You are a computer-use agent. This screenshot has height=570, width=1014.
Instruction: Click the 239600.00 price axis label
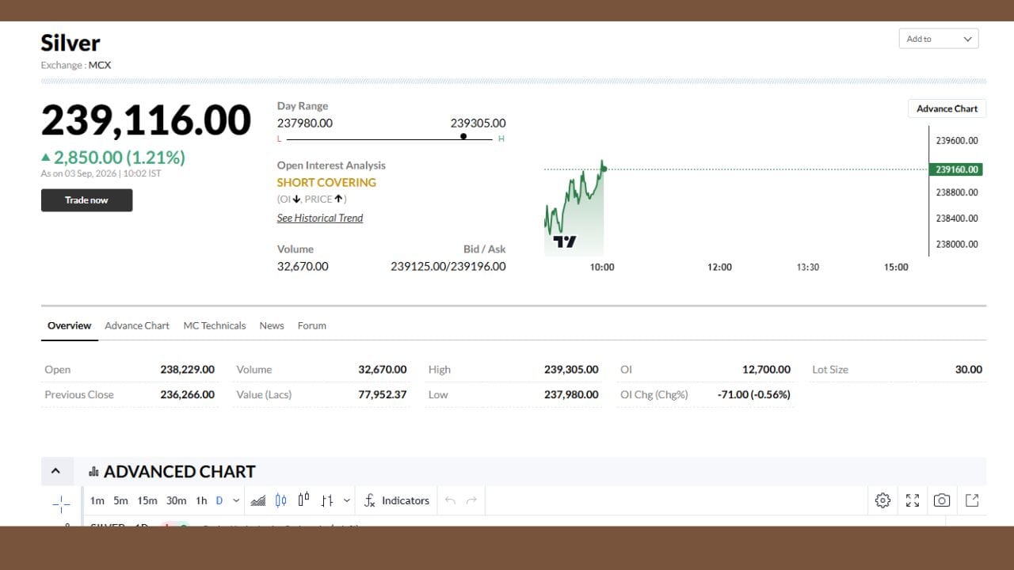point(957,140)
